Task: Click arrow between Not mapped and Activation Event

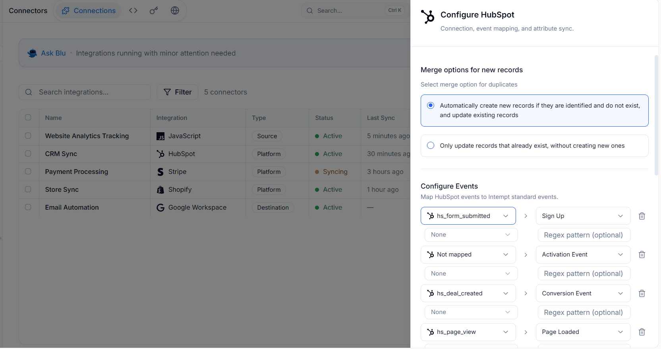Action: (x=526, y=255)
